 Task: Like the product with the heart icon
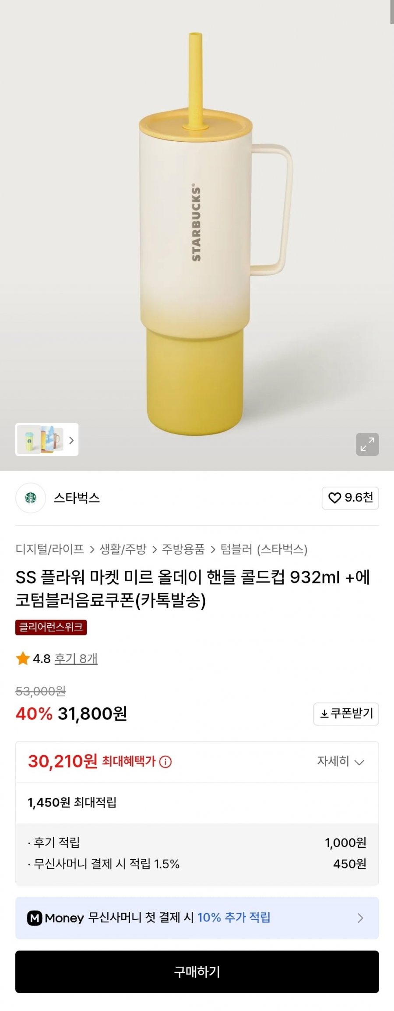coord(350,498)
